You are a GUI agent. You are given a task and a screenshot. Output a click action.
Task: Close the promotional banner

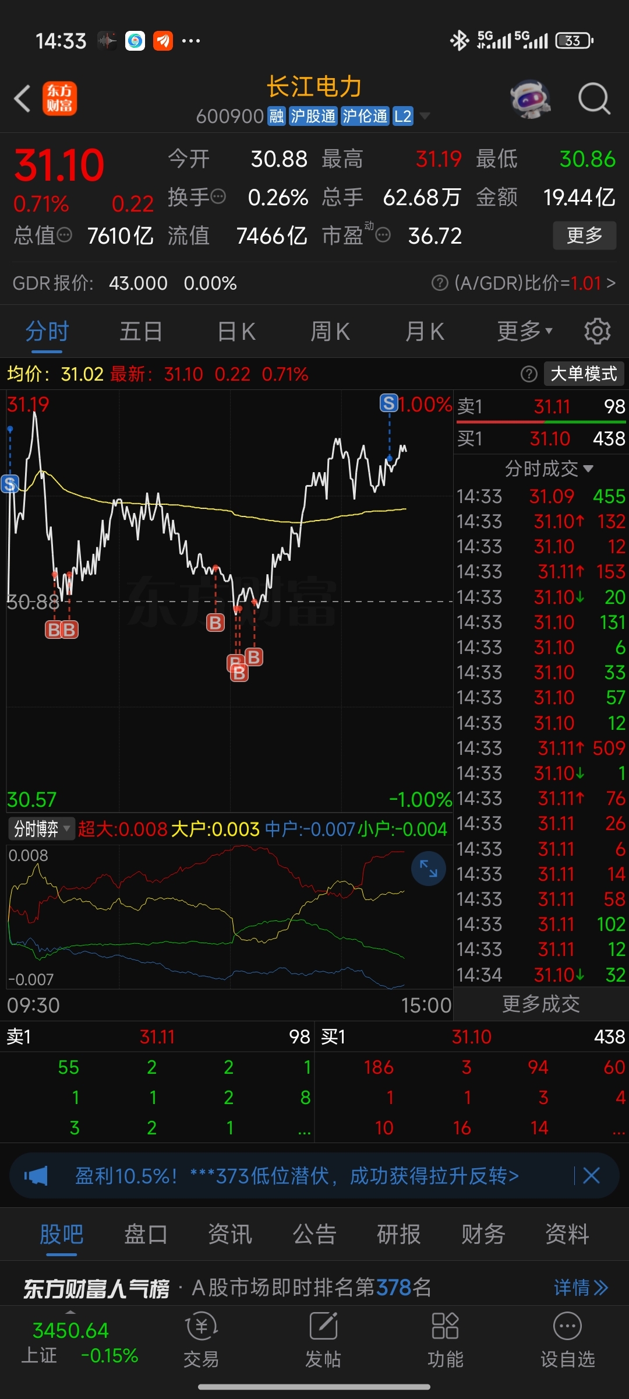click(x=591, y=1176)
